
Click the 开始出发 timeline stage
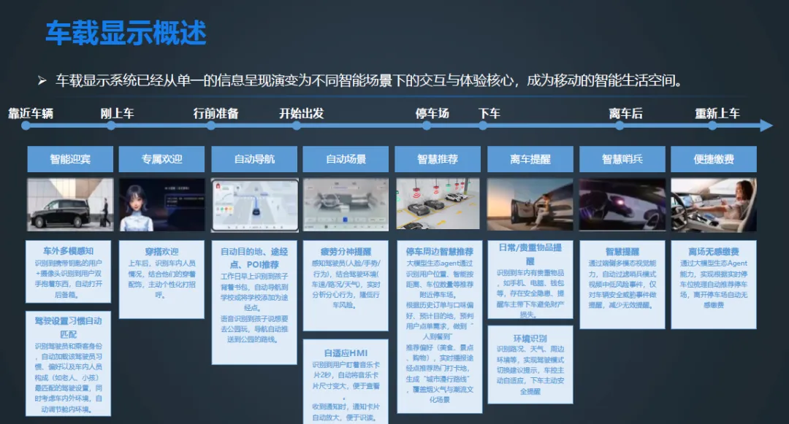click(302, 114)
